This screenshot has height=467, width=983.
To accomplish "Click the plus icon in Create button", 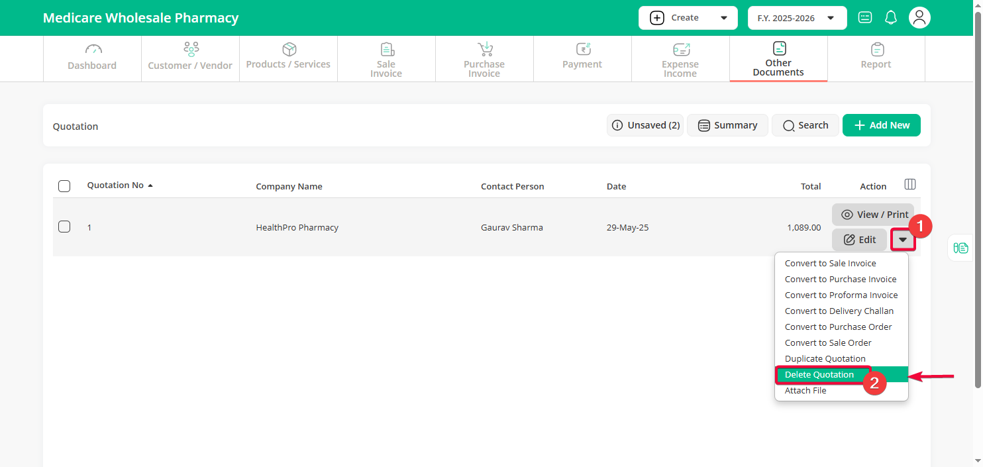I will click(657, 18).
